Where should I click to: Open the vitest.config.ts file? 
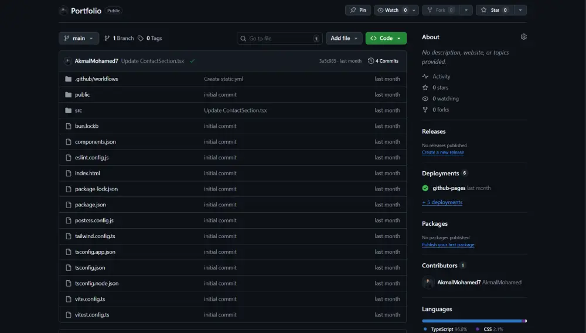92,315
